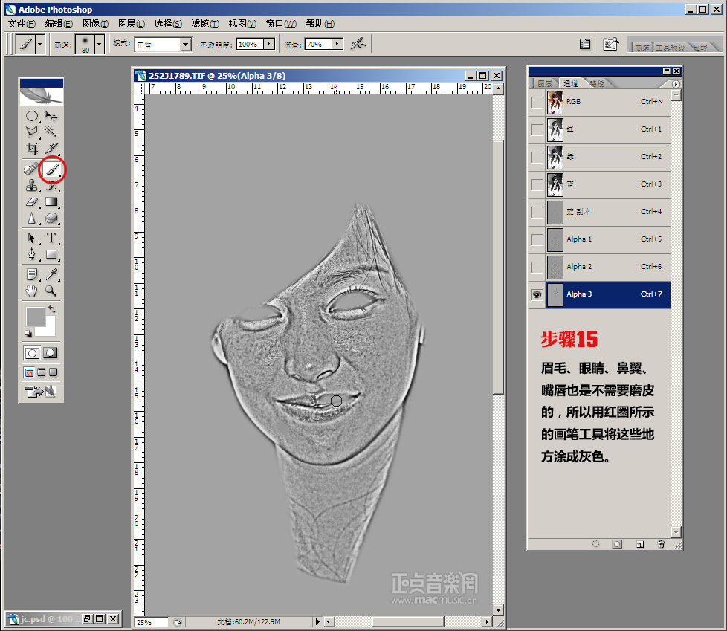The width and height of the screenshot is (727, 631).
Task: Delete channel using the trash icon
Action: pos(660,544)
